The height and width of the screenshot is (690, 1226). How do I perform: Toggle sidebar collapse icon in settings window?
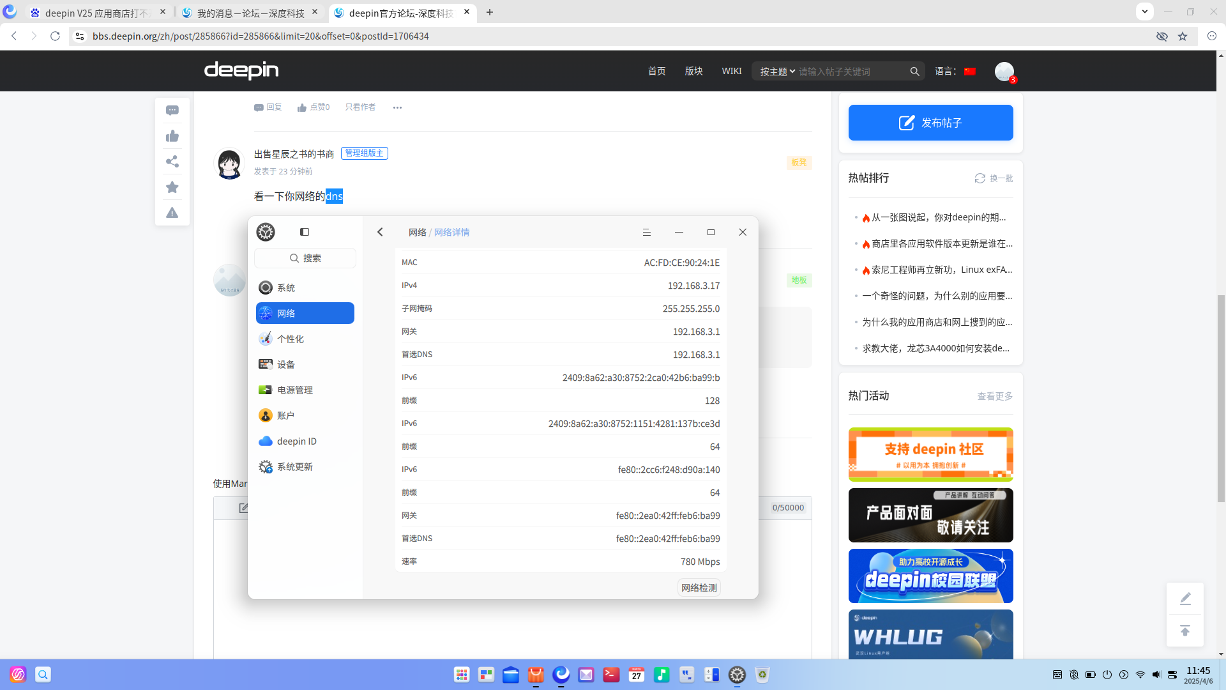coord(305,232)
